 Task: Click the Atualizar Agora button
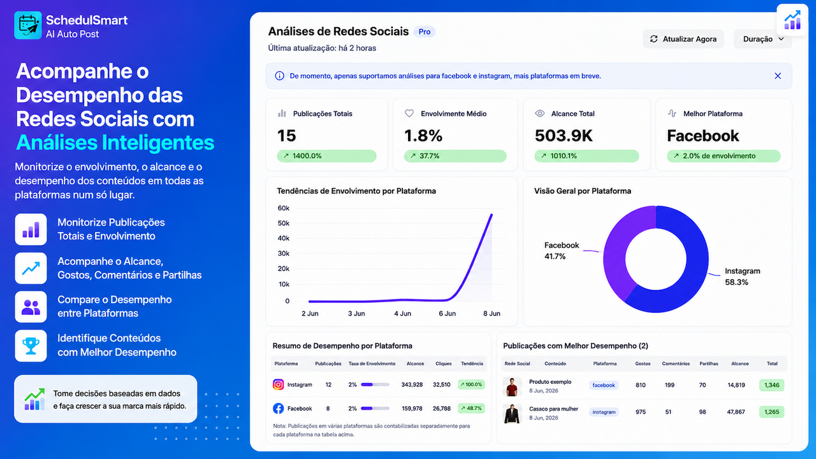tap(683, 39)
